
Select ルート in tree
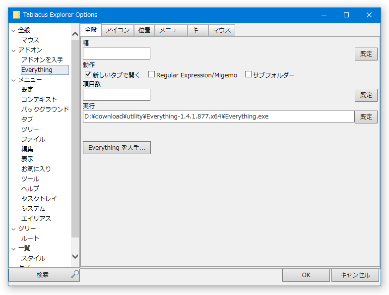click(30, 238)
